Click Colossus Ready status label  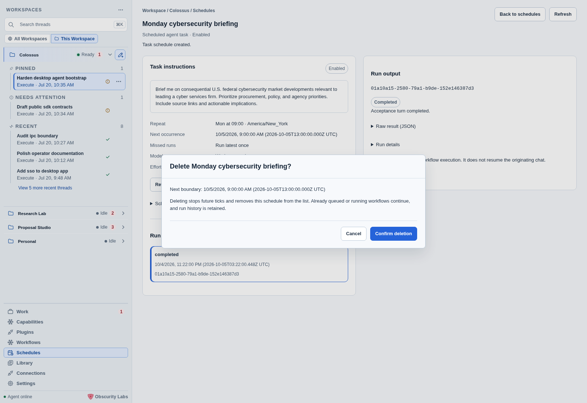(x=85, y=55)
